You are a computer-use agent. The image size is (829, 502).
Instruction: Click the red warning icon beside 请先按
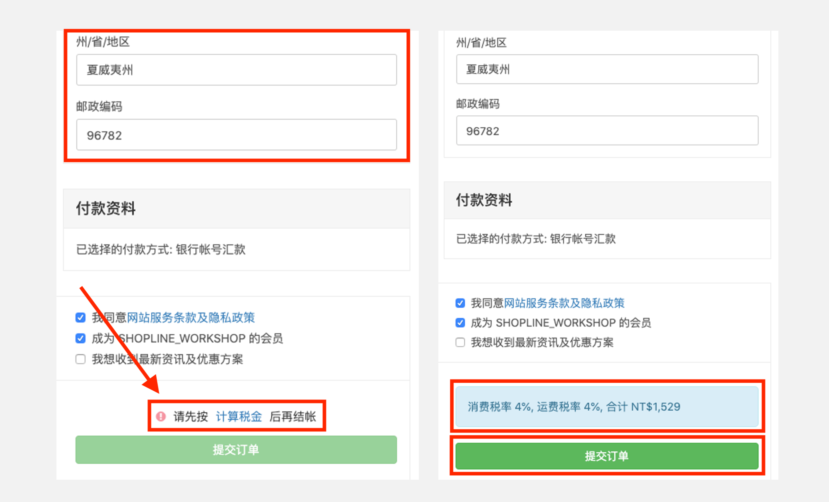coord(161,417)
